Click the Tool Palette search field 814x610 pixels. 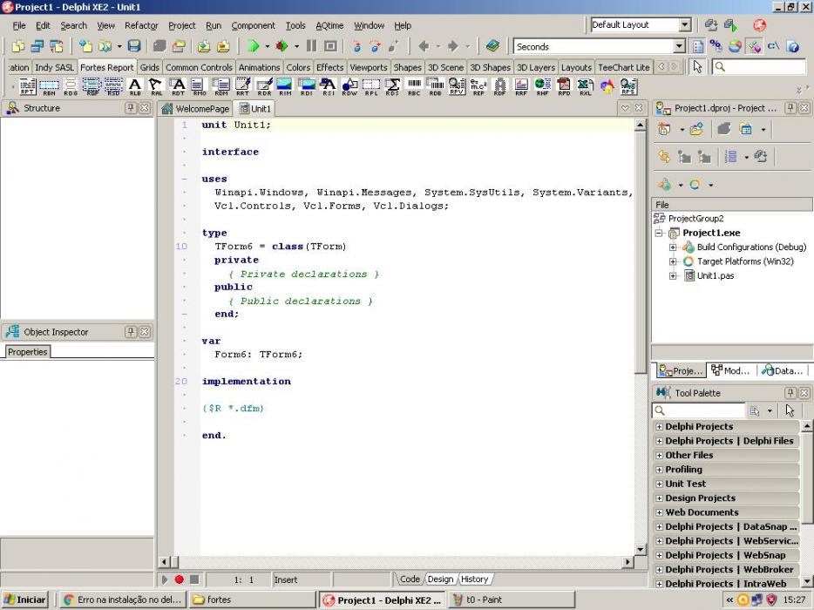pyautogui.click(x=699, y=410)
